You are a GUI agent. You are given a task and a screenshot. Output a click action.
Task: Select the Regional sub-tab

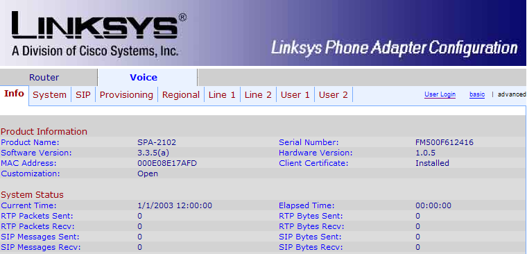click(x=181, y=95)
